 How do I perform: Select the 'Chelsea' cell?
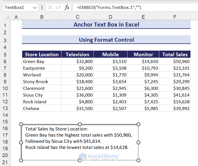click(42, 108)
